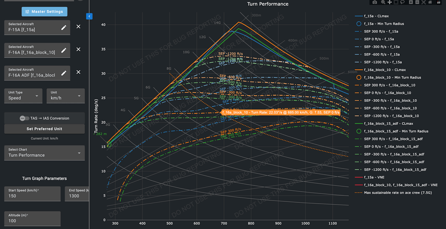Download plot as PNG camera icon
Screen dimensions: 446x229
click(375, 3)
